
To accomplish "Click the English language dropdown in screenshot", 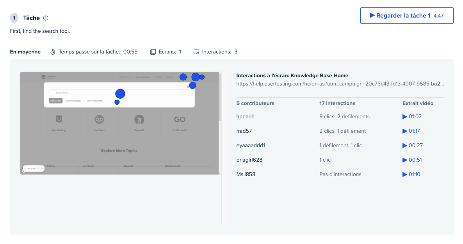I will point(125,77).
